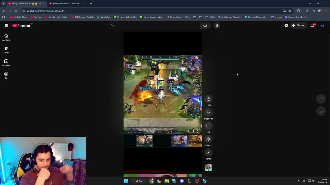Bookmark this page with star
Viewport: 330px width, 185px height.
point(290,11)
